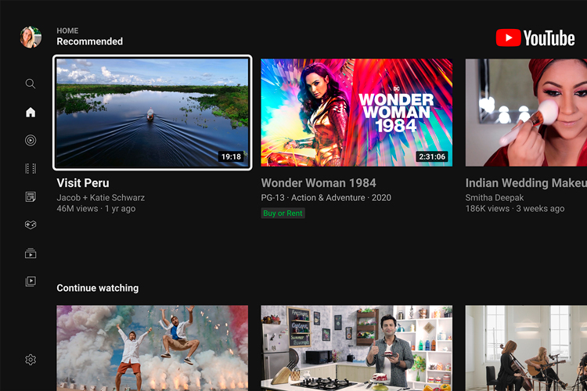Select channel name Jacob + Katie Schwarz
Screen dimensions: 587x391
(100, 198)
